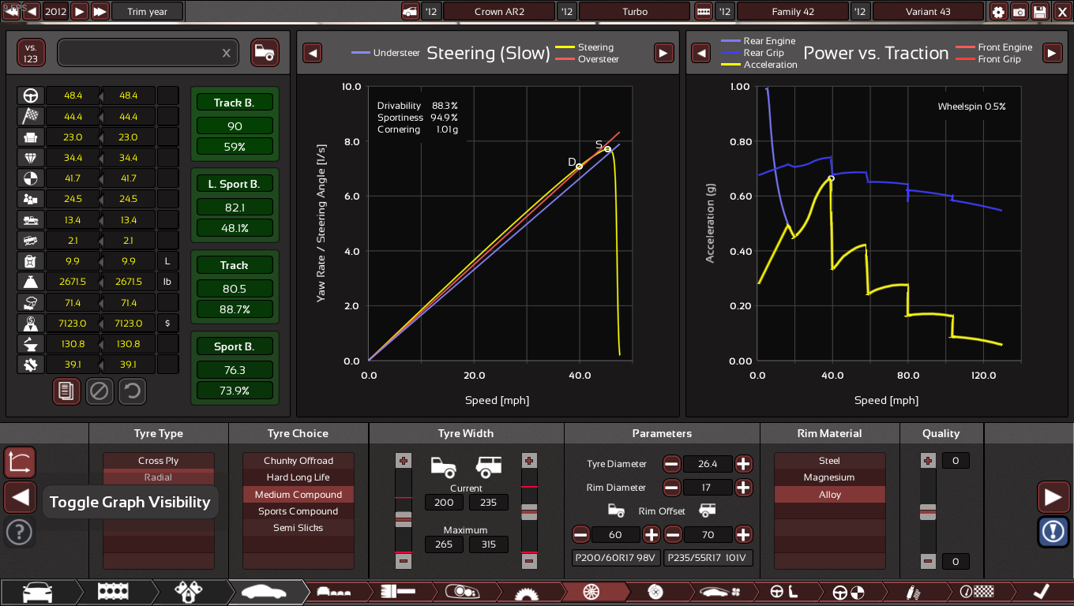The height and width of the screenshot is (606, 1074).
Task: Select Magnesium rim material
Action: point(830,477)
